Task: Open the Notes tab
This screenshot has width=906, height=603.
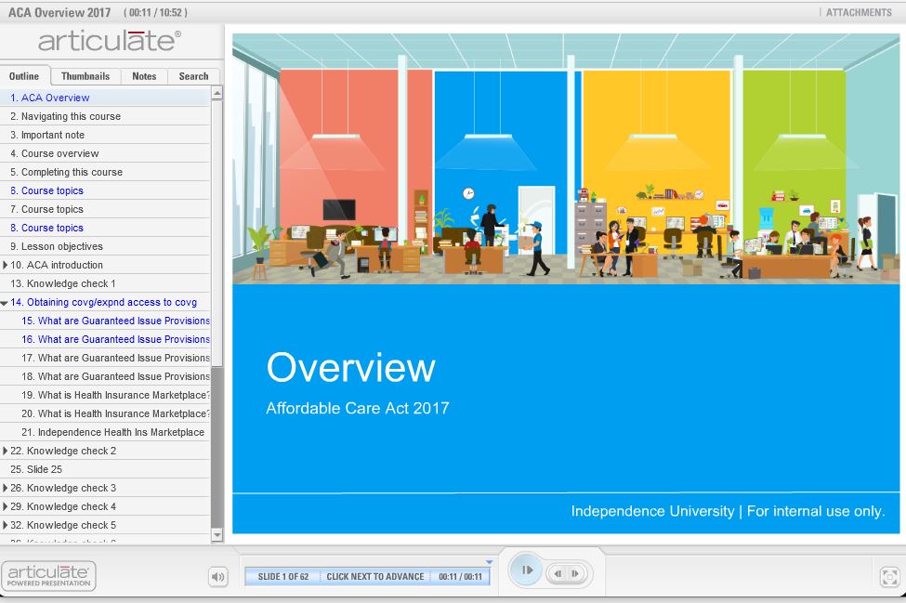Action: (x=144, y=76)
